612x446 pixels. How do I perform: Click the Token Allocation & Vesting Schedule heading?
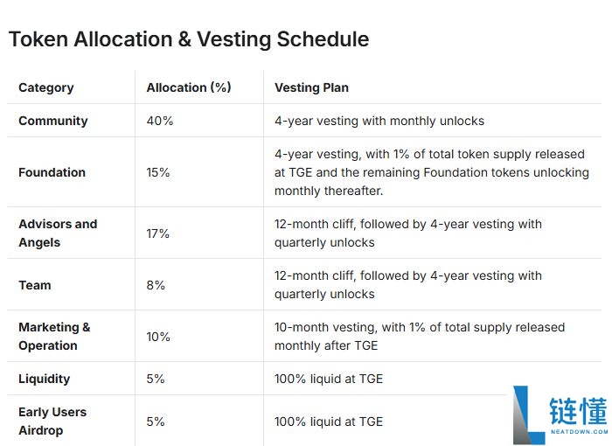coord(189,39)
